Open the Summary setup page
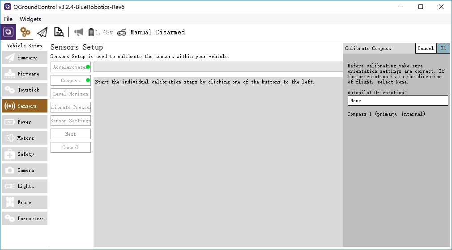 click(25, 58)
